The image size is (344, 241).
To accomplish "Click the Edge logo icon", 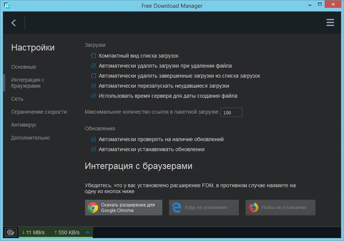I will tap(176, 208).
